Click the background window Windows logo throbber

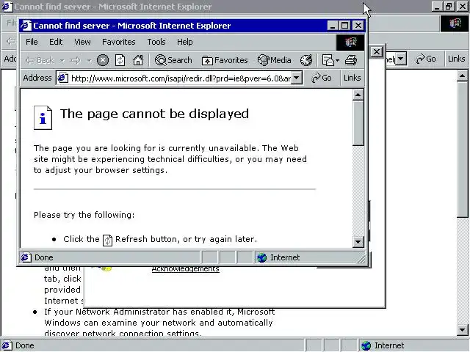(455, 23)
